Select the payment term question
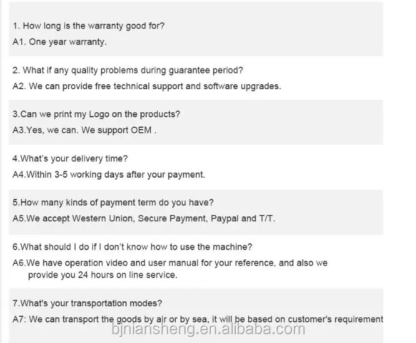This screenshot has width=416, height=343. click(113, 203)
